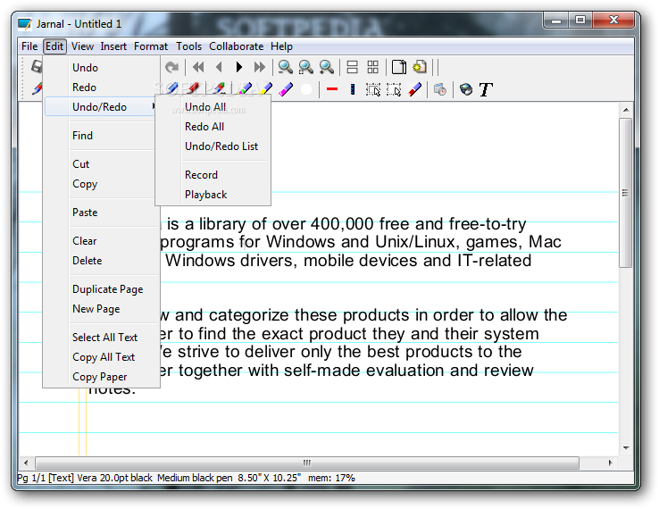Viewport: 659px width, 509px height.
Task: Select the second dashed select-with-cursor tool
Action: click(394, 89)
